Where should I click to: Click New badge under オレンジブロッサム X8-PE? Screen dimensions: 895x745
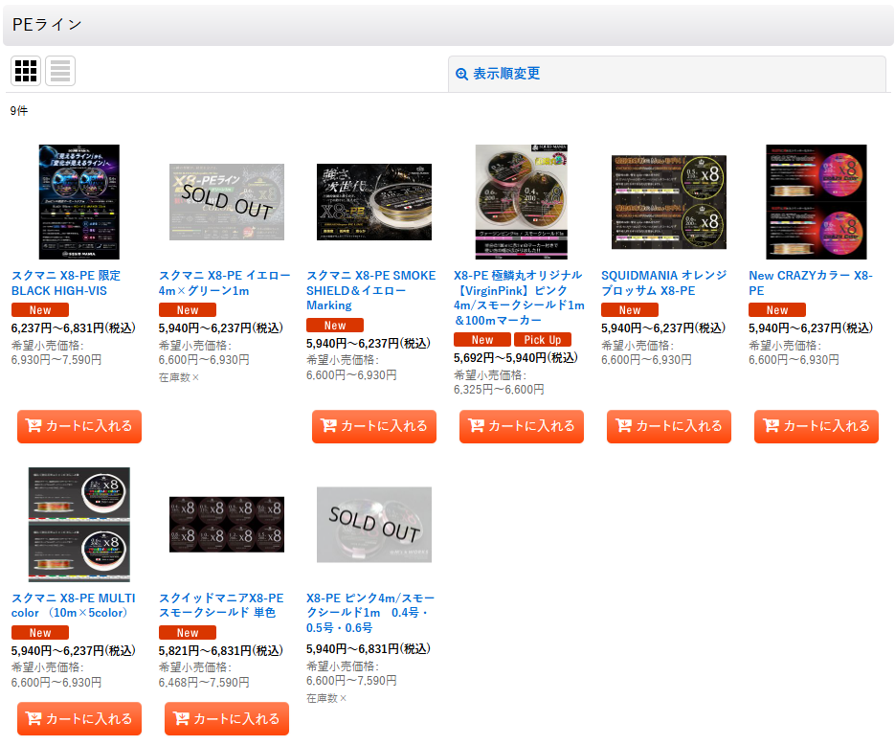630,310
